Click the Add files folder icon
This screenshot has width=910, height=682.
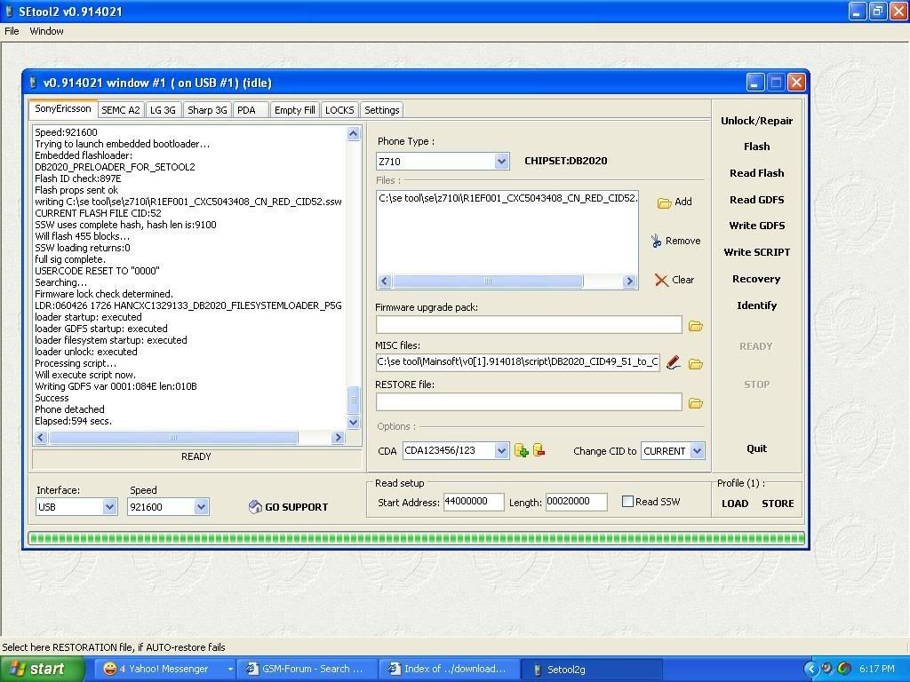click(x=664, y=202)
